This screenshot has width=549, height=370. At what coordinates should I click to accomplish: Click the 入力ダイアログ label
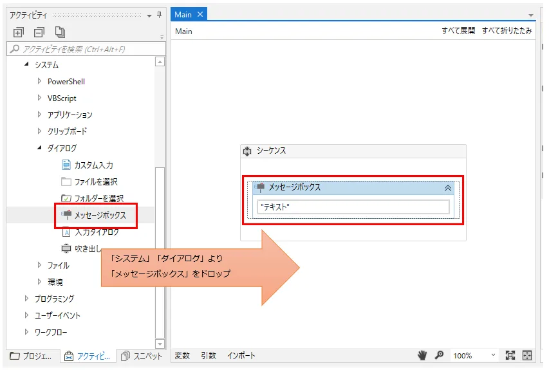[97, 232]
